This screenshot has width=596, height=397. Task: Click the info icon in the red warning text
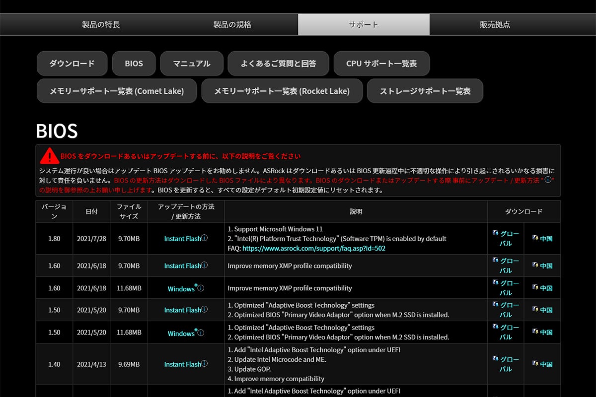click(x=548, y=180)
